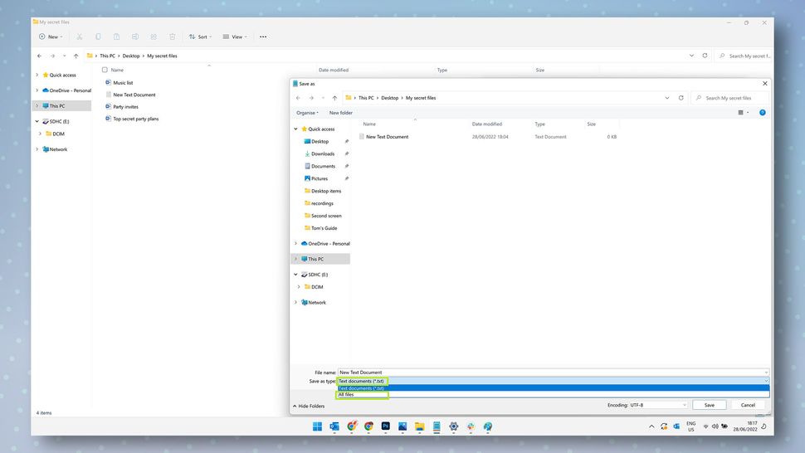
Task: Open Slack from the taskbar
Action: point(471,426)
